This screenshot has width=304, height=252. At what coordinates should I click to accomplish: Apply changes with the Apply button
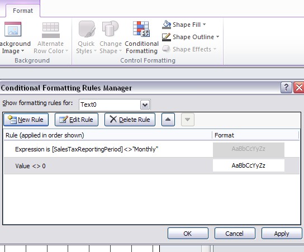click(x=282, y=234)
